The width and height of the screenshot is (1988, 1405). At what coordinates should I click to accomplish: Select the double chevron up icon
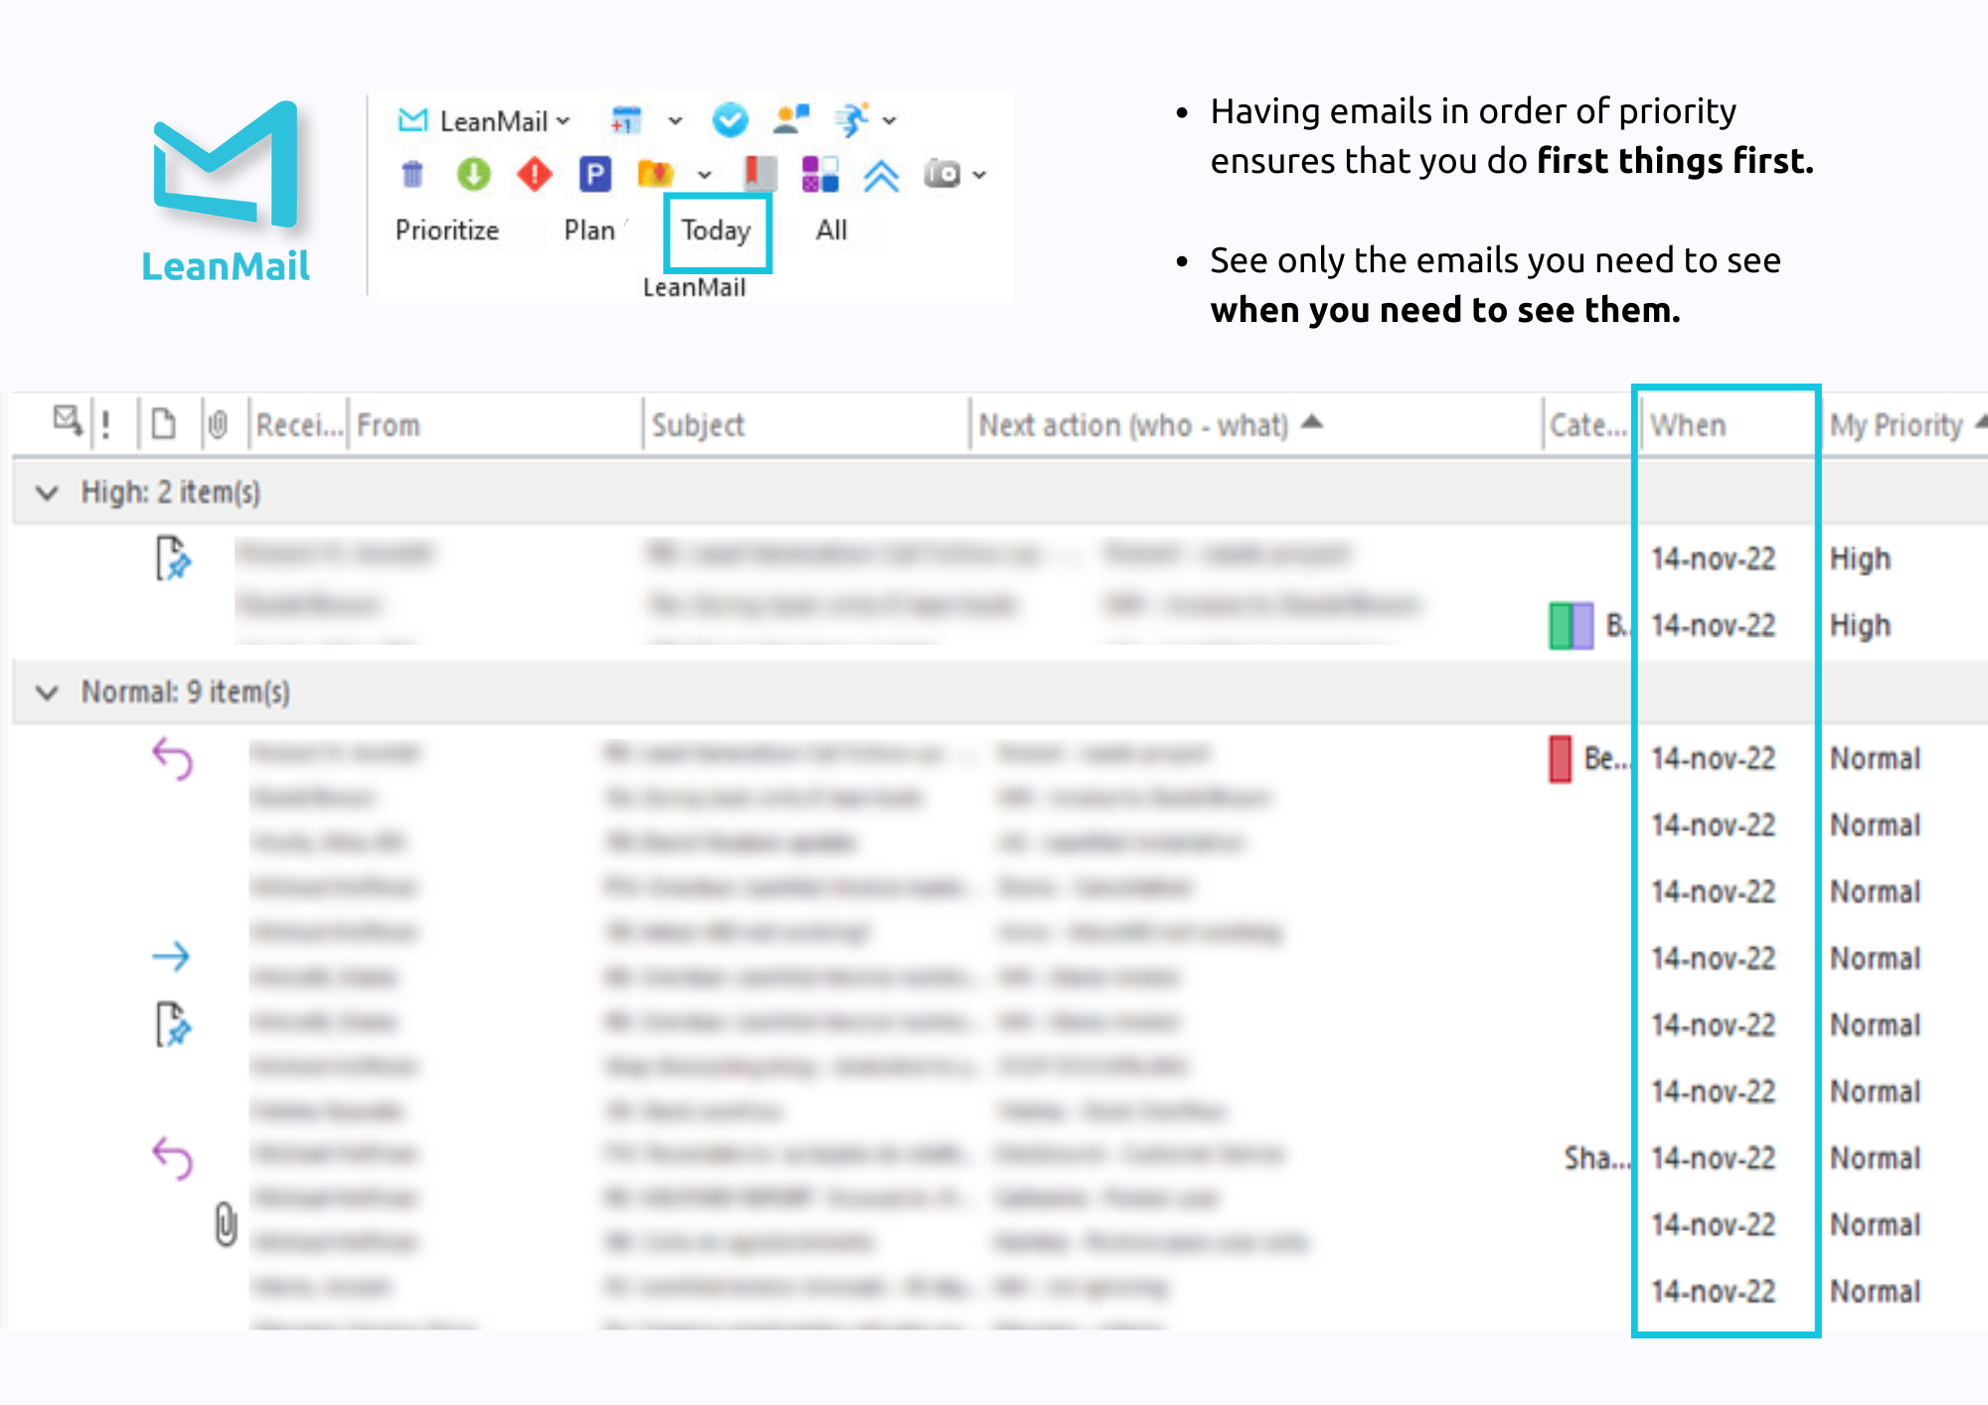(x=883, y=174)
